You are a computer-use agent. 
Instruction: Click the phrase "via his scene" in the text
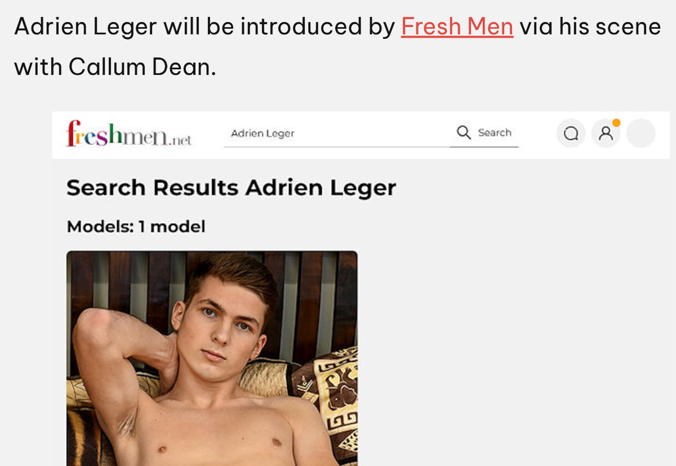[x=590, y=26]
